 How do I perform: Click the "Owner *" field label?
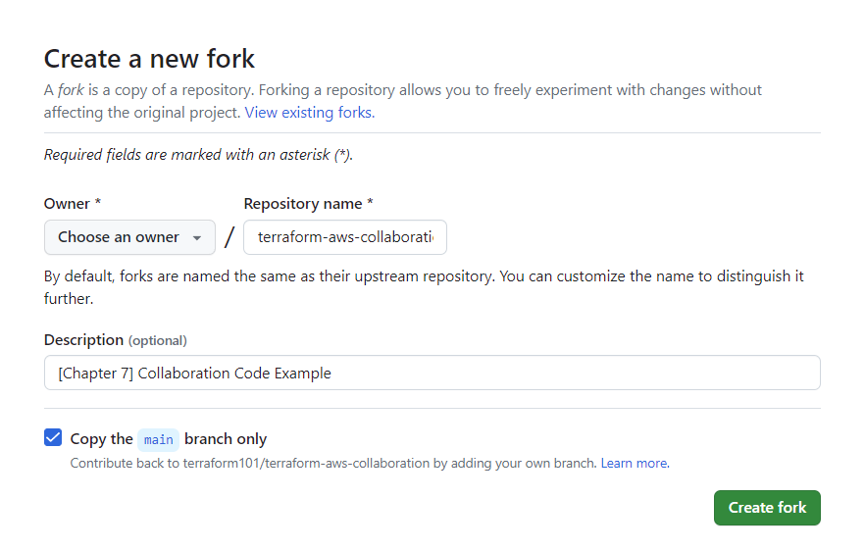[x=73, y=204]
